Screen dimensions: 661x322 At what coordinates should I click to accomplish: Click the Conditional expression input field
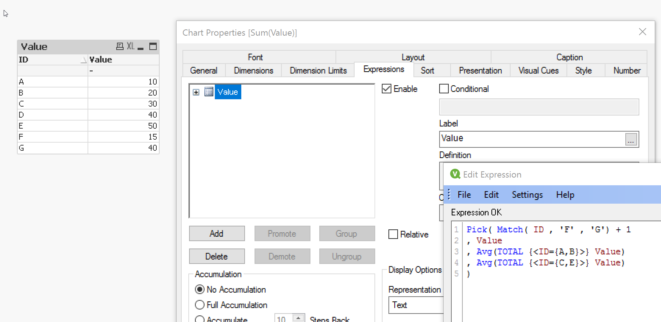pos(539,107)
